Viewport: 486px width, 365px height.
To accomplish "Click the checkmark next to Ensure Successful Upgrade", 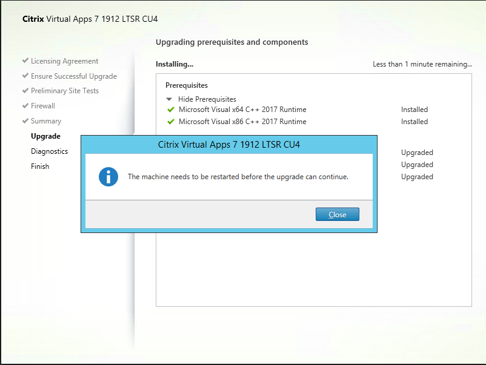I will click(x=25, y=76).
